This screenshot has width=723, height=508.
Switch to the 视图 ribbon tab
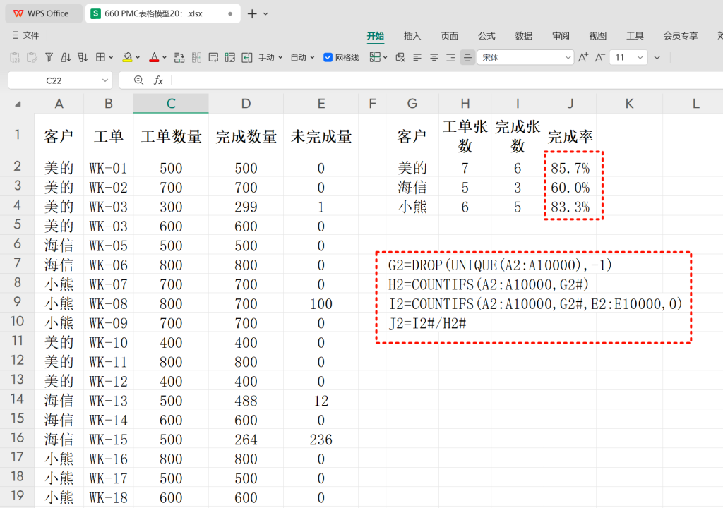coord(597,36)
